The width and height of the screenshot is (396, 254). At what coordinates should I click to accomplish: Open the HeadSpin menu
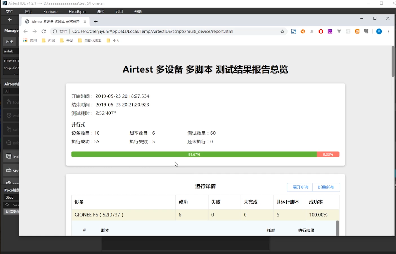click(x=77, y=12)
